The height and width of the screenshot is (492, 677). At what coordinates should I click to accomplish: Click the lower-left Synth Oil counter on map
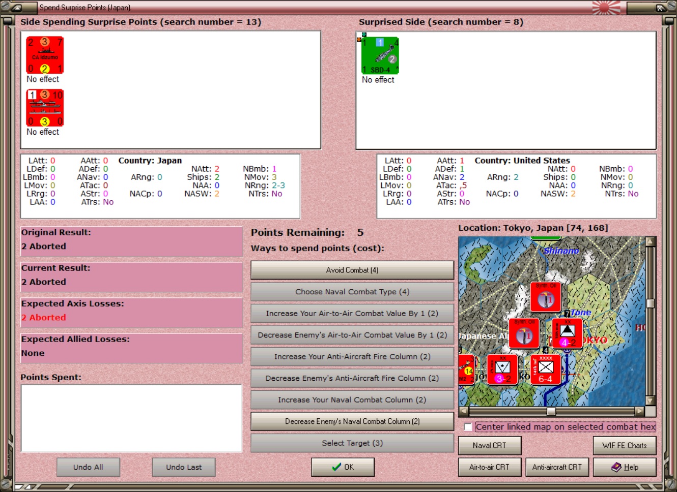tap(524, 333)
